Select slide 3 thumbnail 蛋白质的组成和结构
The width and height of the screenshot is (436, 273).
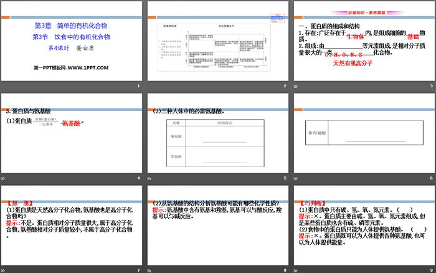364,41
